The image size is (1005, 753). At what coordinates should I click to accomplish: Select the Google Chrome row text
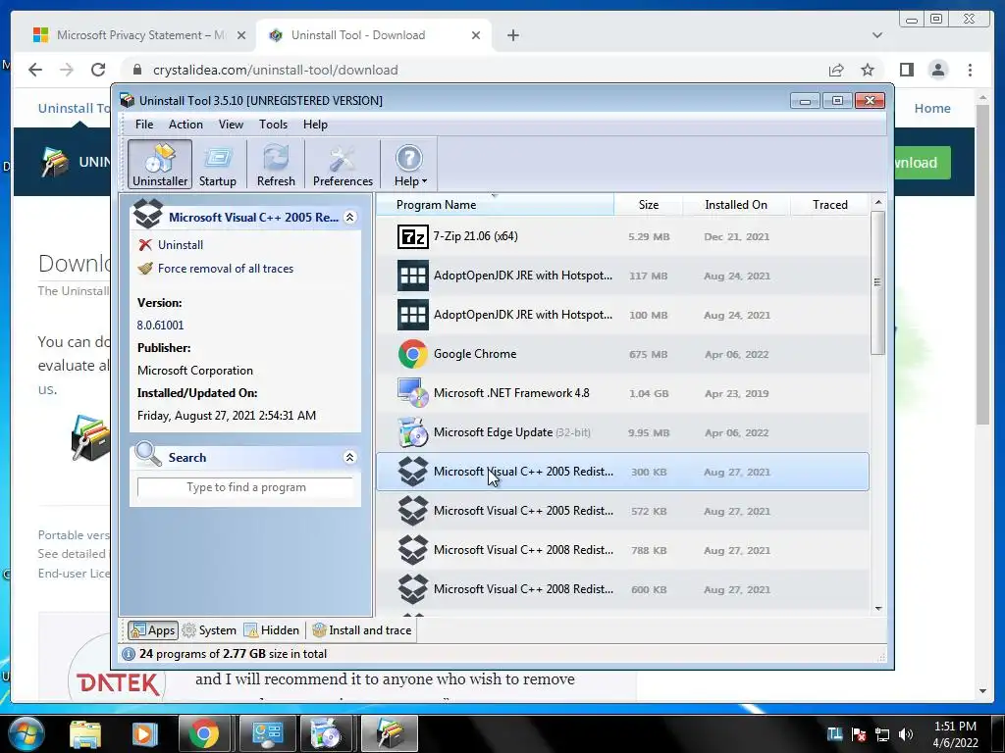[x=475, y=354]
